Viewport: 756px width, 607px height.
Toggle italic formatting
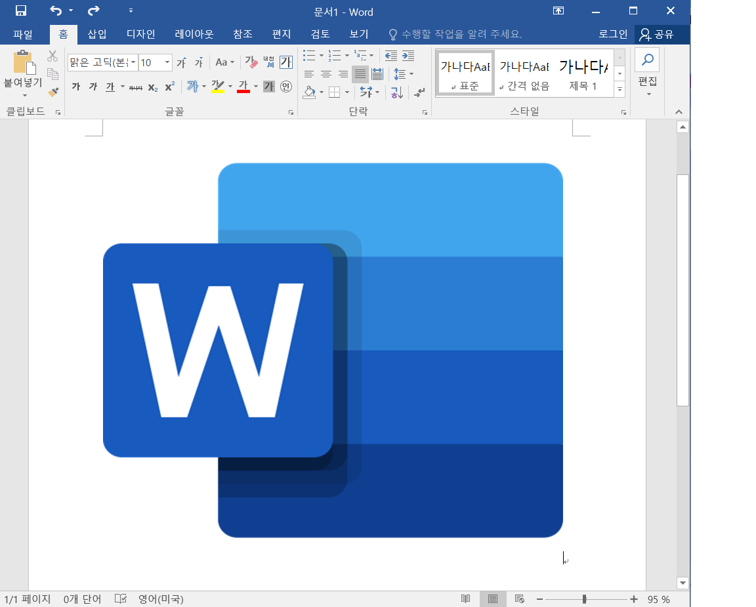pos(93,87)
